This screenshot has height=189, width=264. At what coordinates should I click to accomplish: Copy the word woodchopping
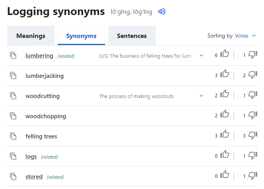[x=13, y=116]
